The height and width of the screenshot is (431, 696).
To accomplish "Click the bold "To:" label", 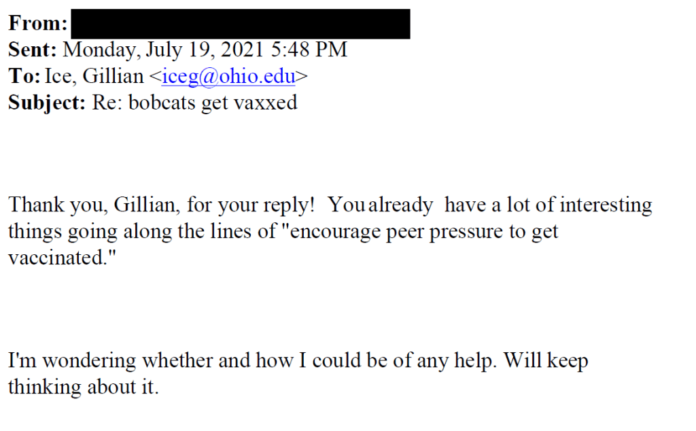I will click(x=24, y=76).
